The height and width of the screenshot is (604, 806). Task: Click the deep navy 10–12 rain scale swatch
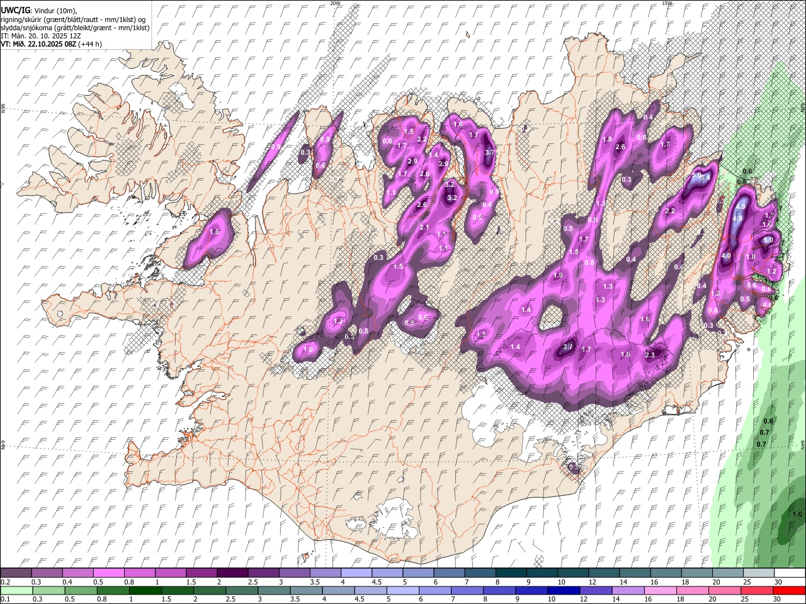click(564, 590)
